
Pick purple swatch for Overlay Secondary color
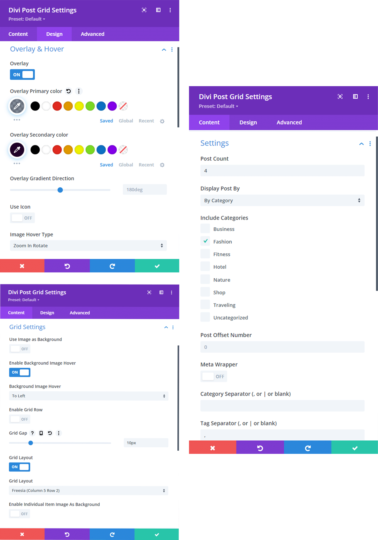tap(112, 150)
